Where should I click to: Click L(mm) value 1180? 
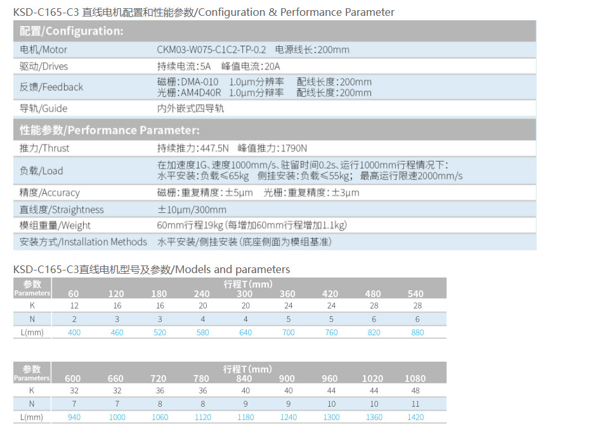coord(246,418)
